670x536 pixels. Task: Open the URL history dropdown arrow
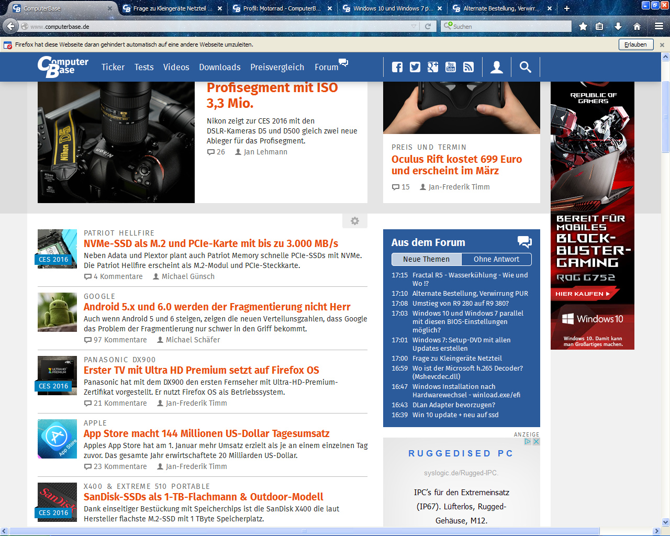pos(414,26)
